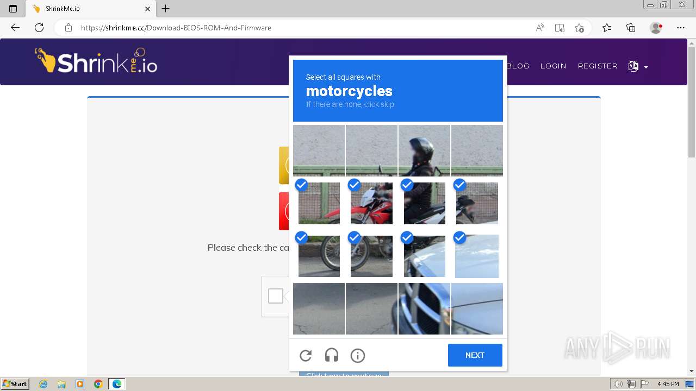This screenshot has width=696, height=391.
Task: Open the Windows Start menu
Action: tap(15, 384)
